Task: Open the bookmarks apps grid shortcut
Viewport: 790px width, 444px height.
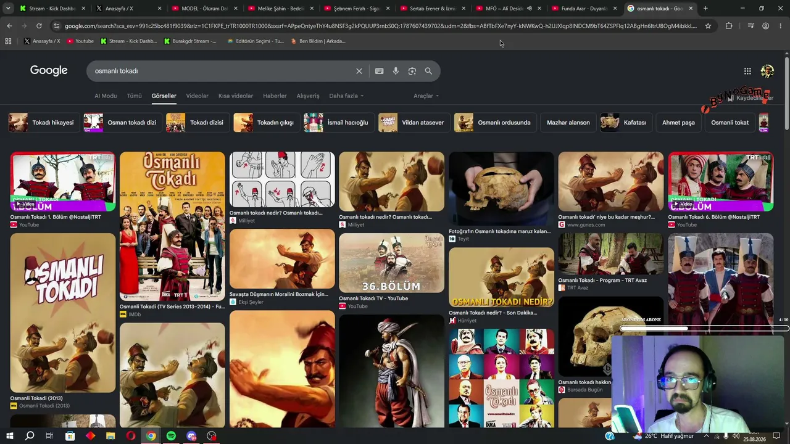Action: pyautogui.click(x=8, y=41)
